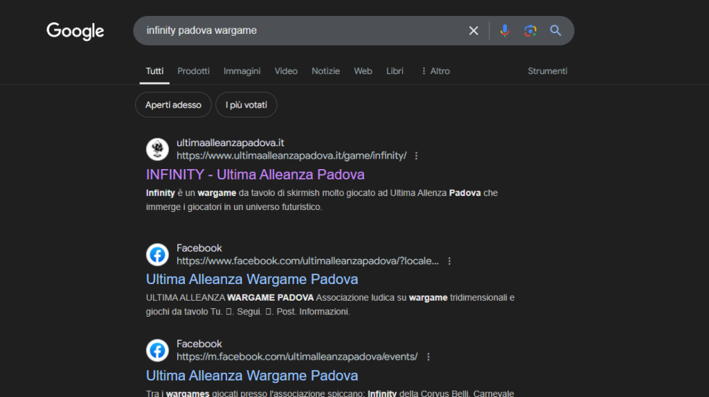Click snippet text starting "Infinity è un wargame"
Screen dimensions: 709x397
[322, 200]
